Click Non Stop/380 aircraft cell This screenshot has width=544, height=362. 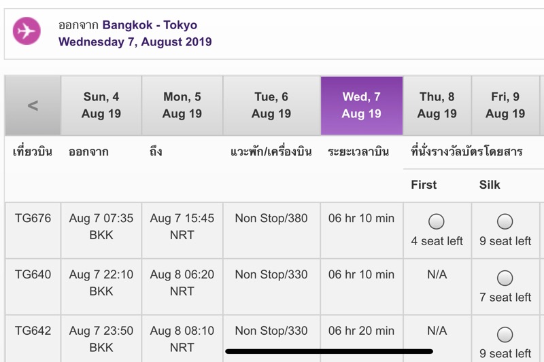271,218
